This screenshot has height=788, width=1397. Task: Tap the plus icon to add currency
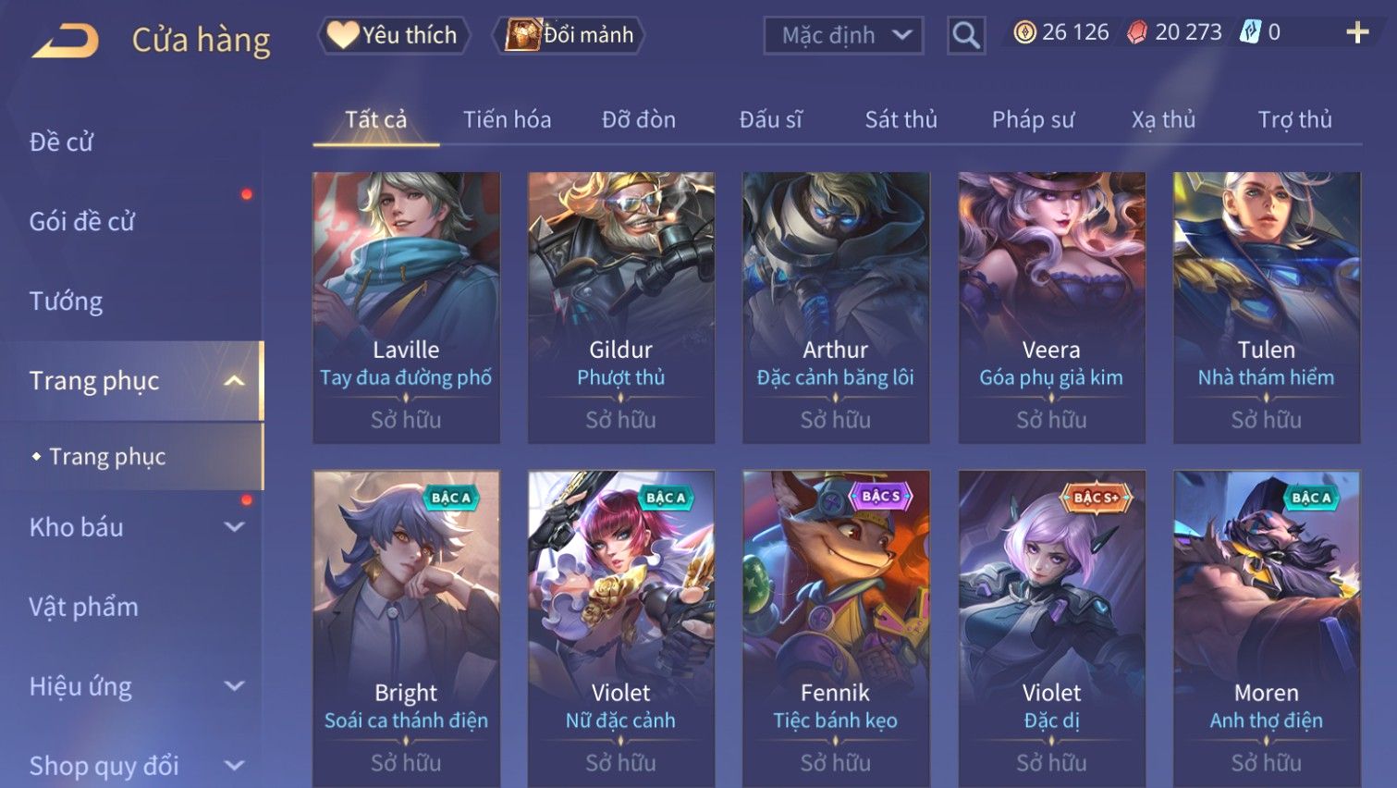[x=1357, y=33]
